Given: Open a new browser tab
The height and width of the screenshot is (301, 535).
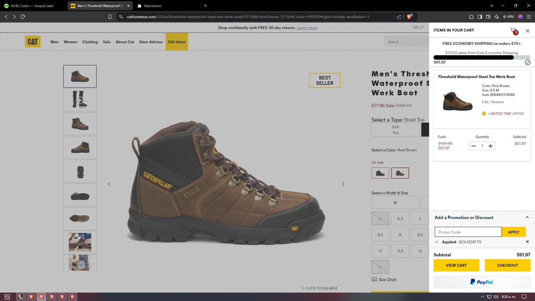Looking at the screenshot, I should tap(205, 6).
